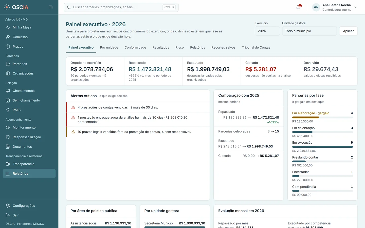Click the Glosado summary card
The image size is (365, 228).
pos(270,71)
